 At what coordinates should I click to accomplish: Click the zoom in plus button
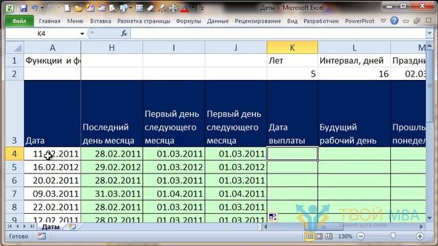[x=420, y=236]
